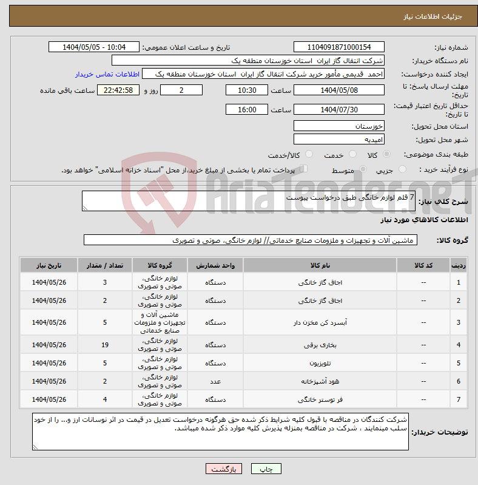Select the متوسط purchase type radio
478x485 pixels.
(x=363, y=169)
